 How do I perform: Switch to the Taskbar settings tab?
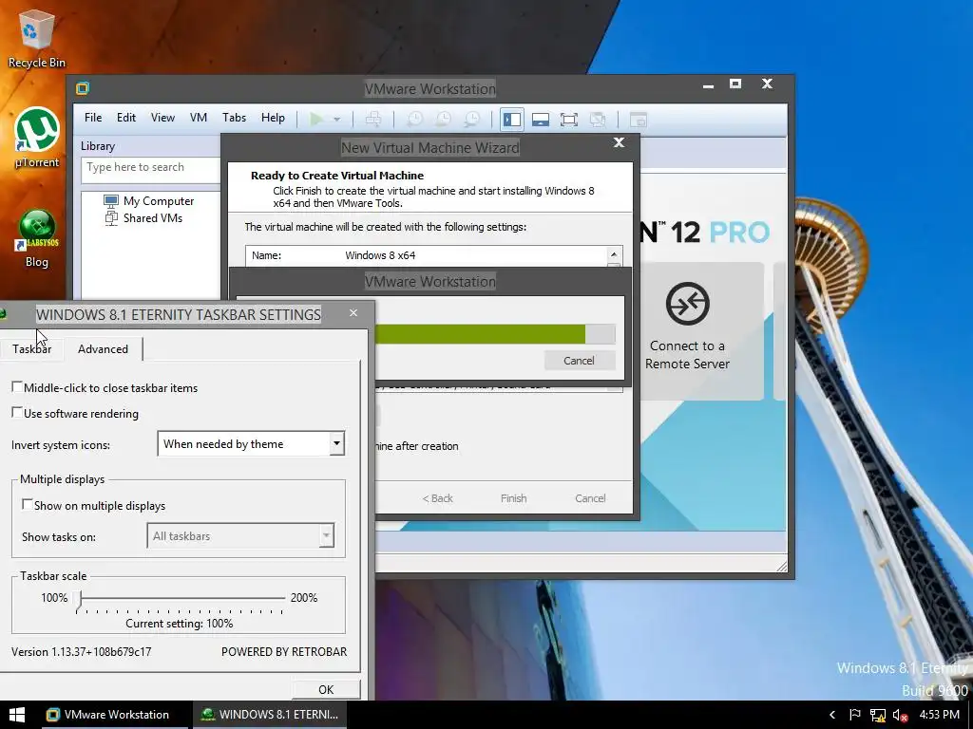coord(31,349)
